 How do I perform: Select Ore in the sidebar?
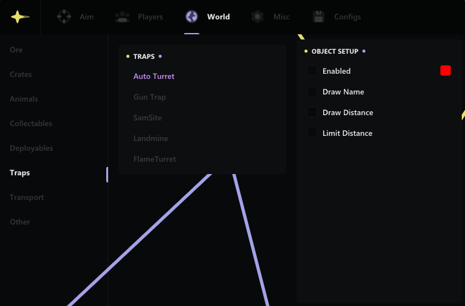tap(16, 50)
